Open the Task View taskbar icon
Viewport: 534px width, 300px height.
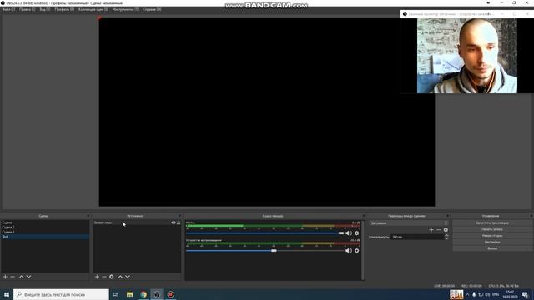[116, 294]
